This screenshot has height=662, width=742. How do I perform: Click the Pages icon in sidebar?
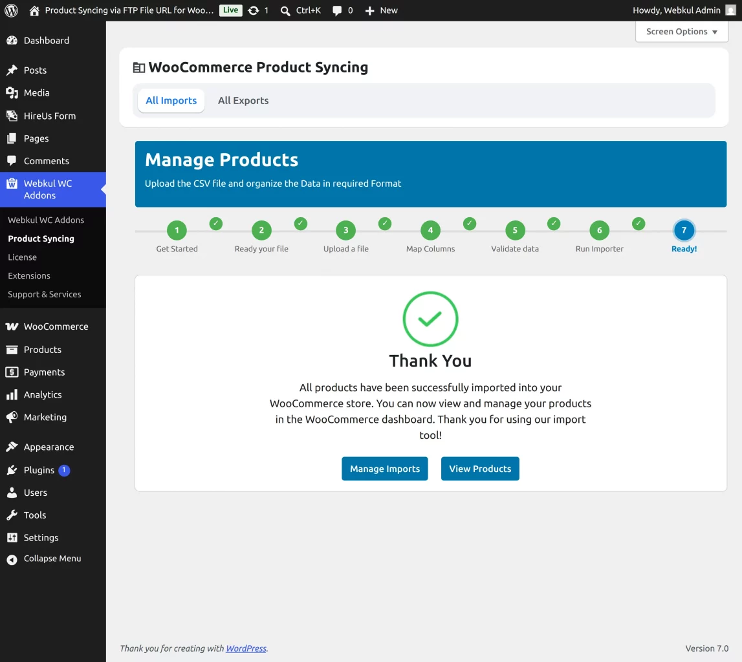(x=12, y=138)
